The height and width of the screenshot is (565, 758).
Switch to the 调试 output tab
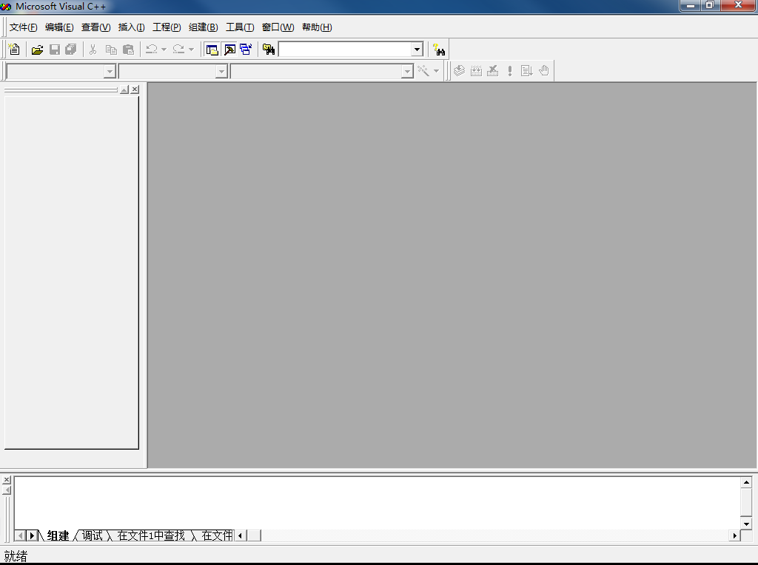pos(93,535)
